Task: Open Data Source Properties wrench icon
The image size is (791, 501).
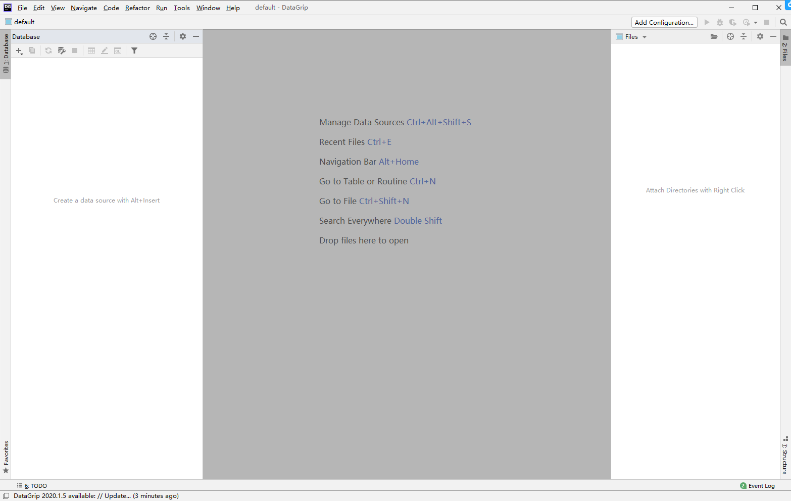Action: click(62, 51)
